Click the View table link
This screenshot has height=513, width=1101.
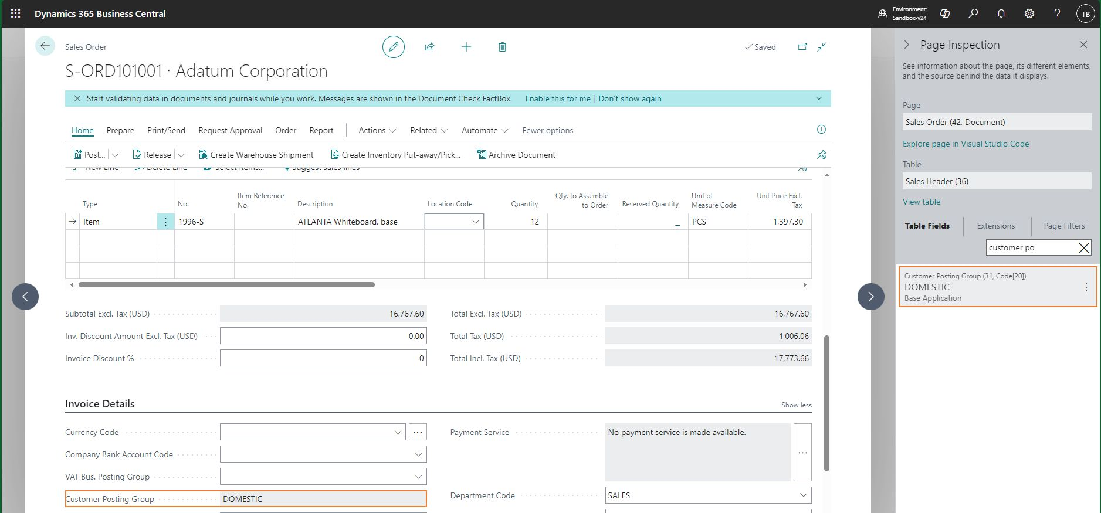[921, 202]
